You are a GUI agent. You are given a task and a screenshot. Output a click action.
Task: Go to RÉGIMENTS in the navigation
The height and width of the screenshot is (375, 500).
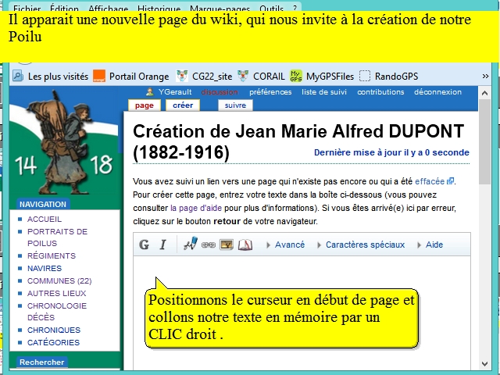52,255
